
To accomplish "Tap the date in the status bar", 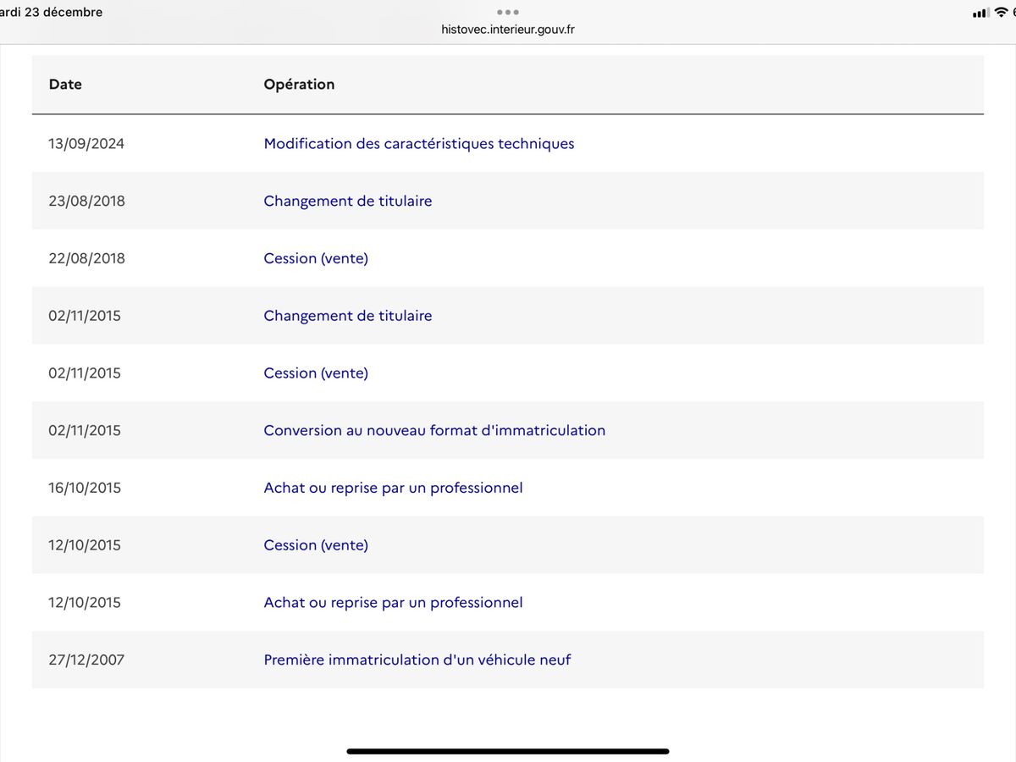I will tap(51, 12).
